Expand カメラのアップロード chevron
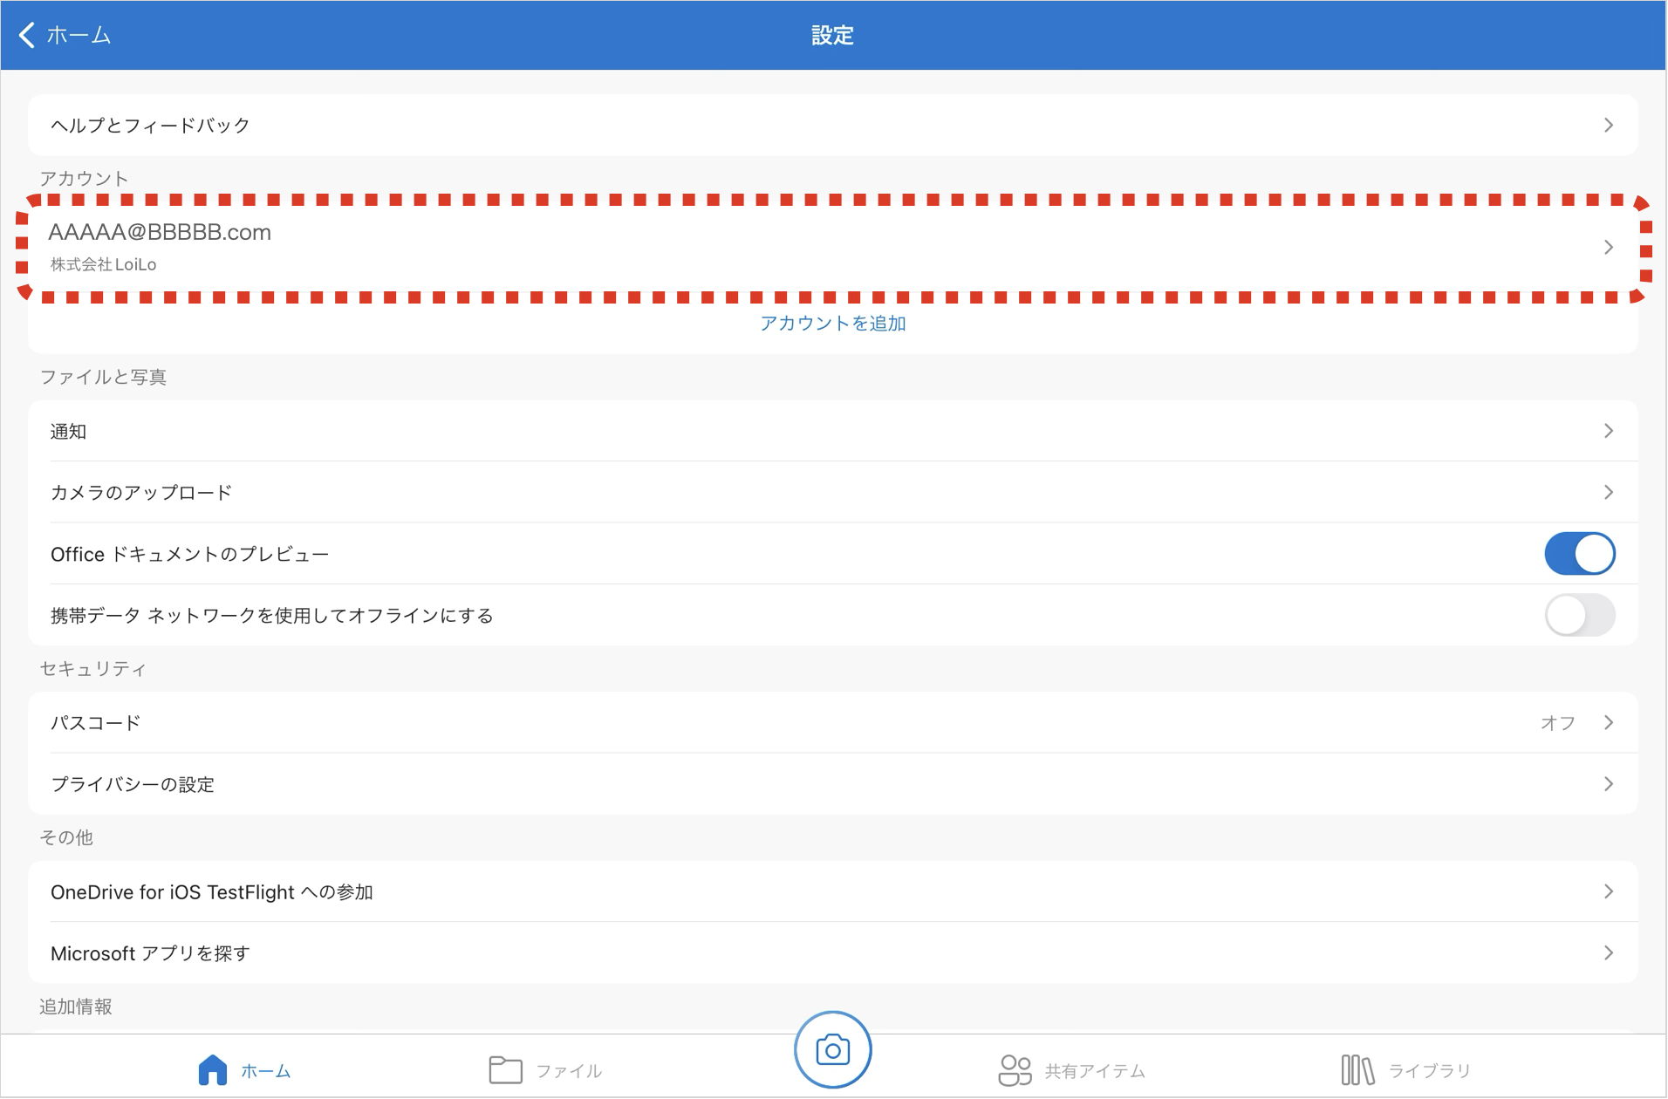 1609,493
